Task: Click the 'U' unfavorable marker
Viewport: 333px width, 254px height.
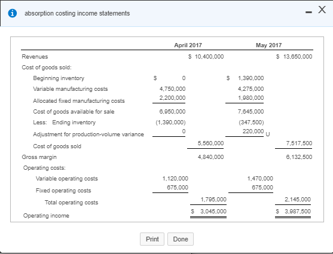Action: (x=268, y=134)
